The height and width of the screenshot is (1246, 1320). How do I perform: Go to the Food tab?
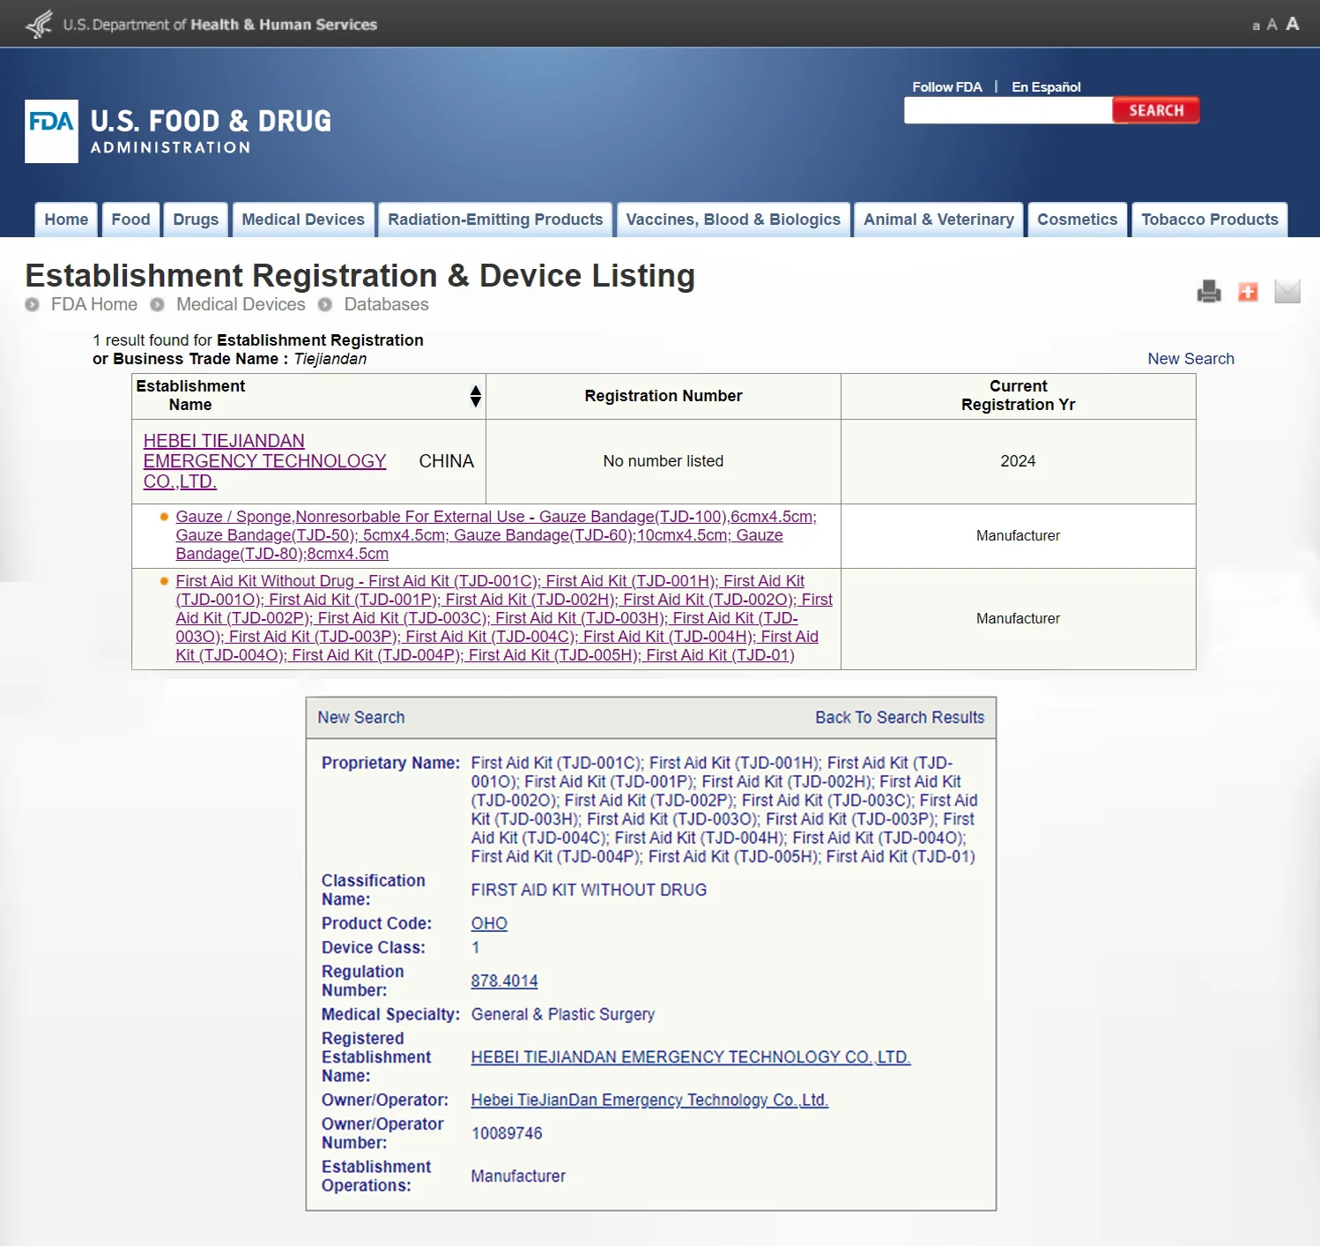click(x=130, y=220)
